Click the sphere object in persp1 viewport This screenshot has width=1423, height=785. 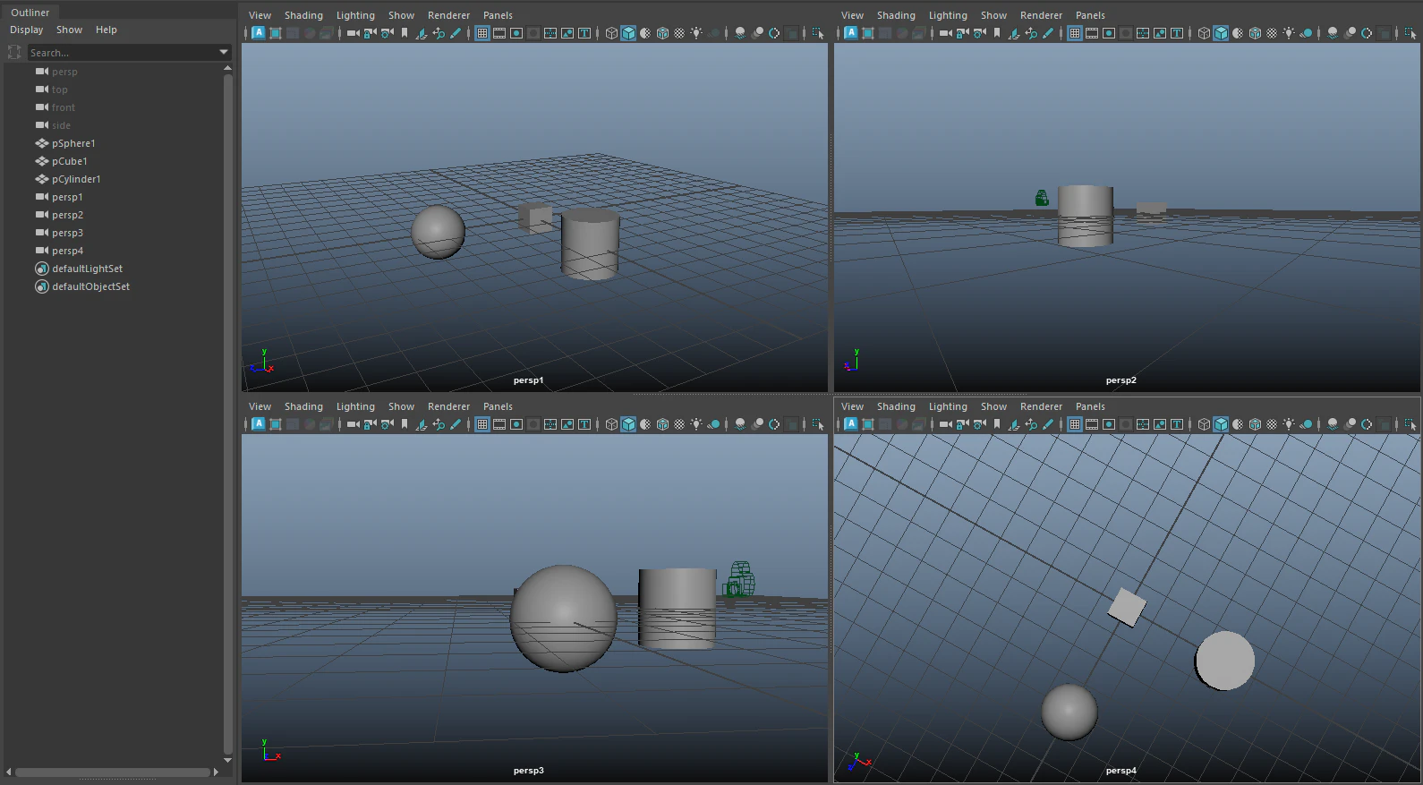pyautogui.click(x=438, y=232)
